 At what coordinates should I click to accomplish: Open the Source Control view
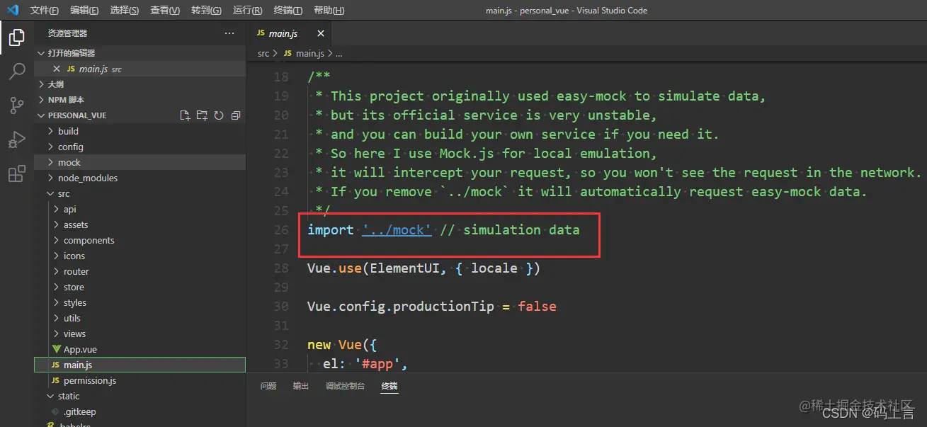(17, 106)
